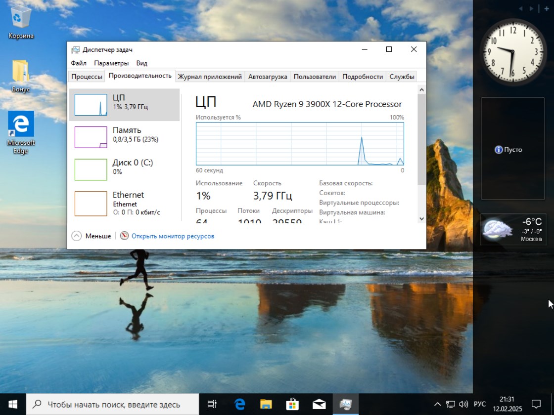554x415 pixels.
Task: Switch to the Службы tab
Action: point(402,77)
